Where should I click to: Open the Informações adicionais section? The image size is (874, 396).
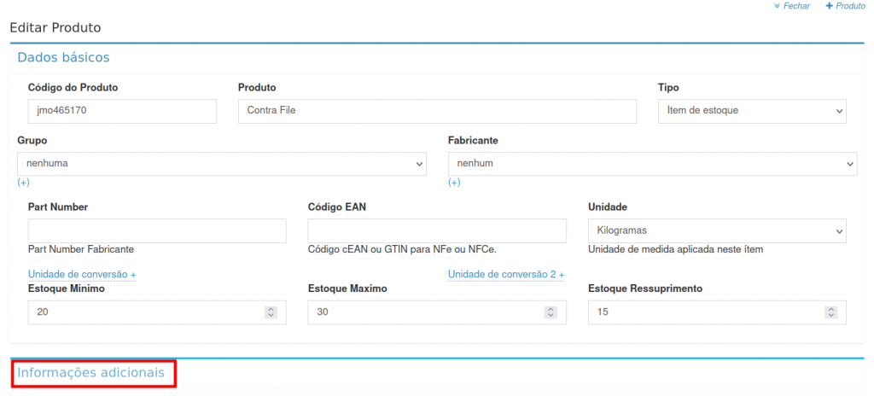[91, 373]
